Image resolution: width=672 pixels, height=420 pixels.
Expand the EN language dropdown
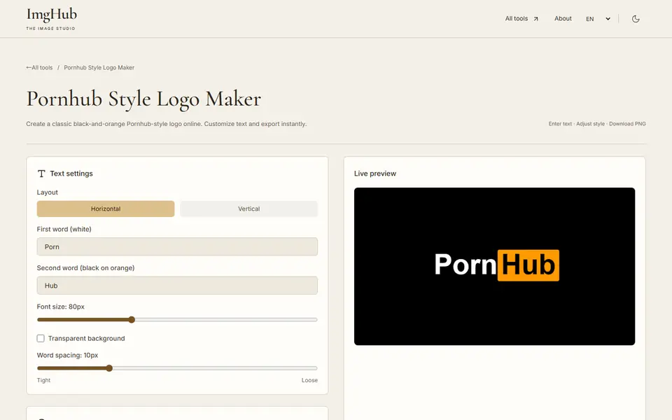click(598, 19)
